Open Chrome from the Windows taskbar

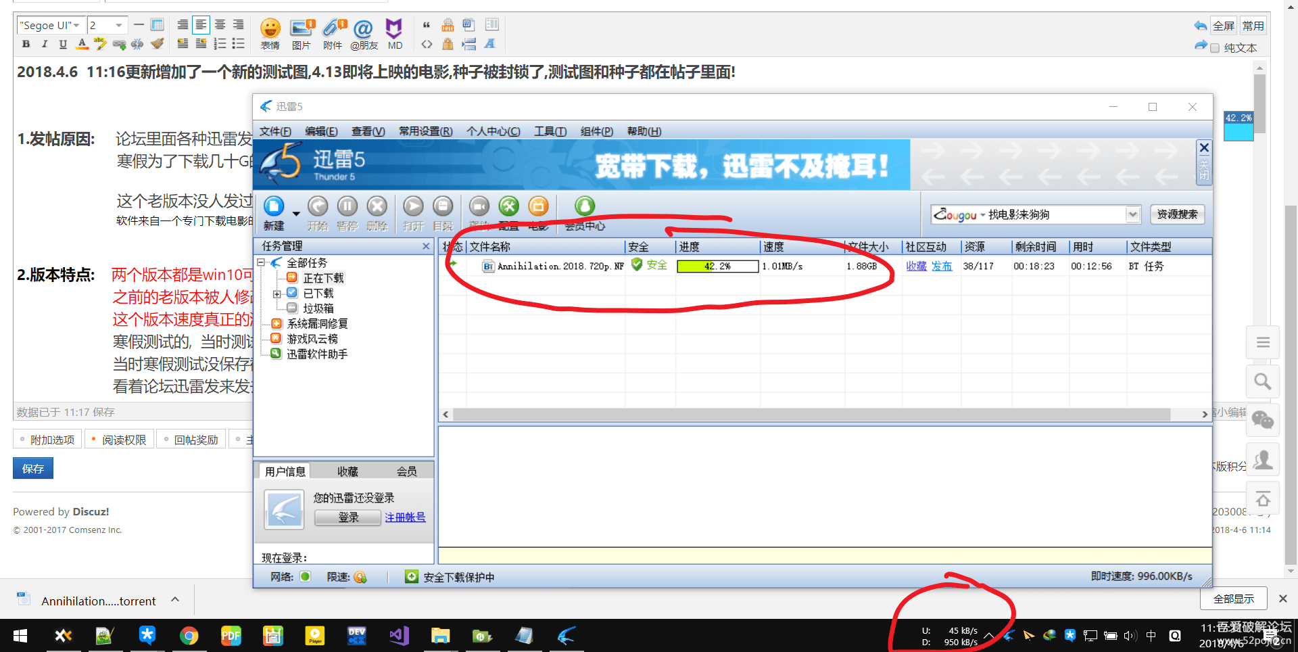(189, 636)
